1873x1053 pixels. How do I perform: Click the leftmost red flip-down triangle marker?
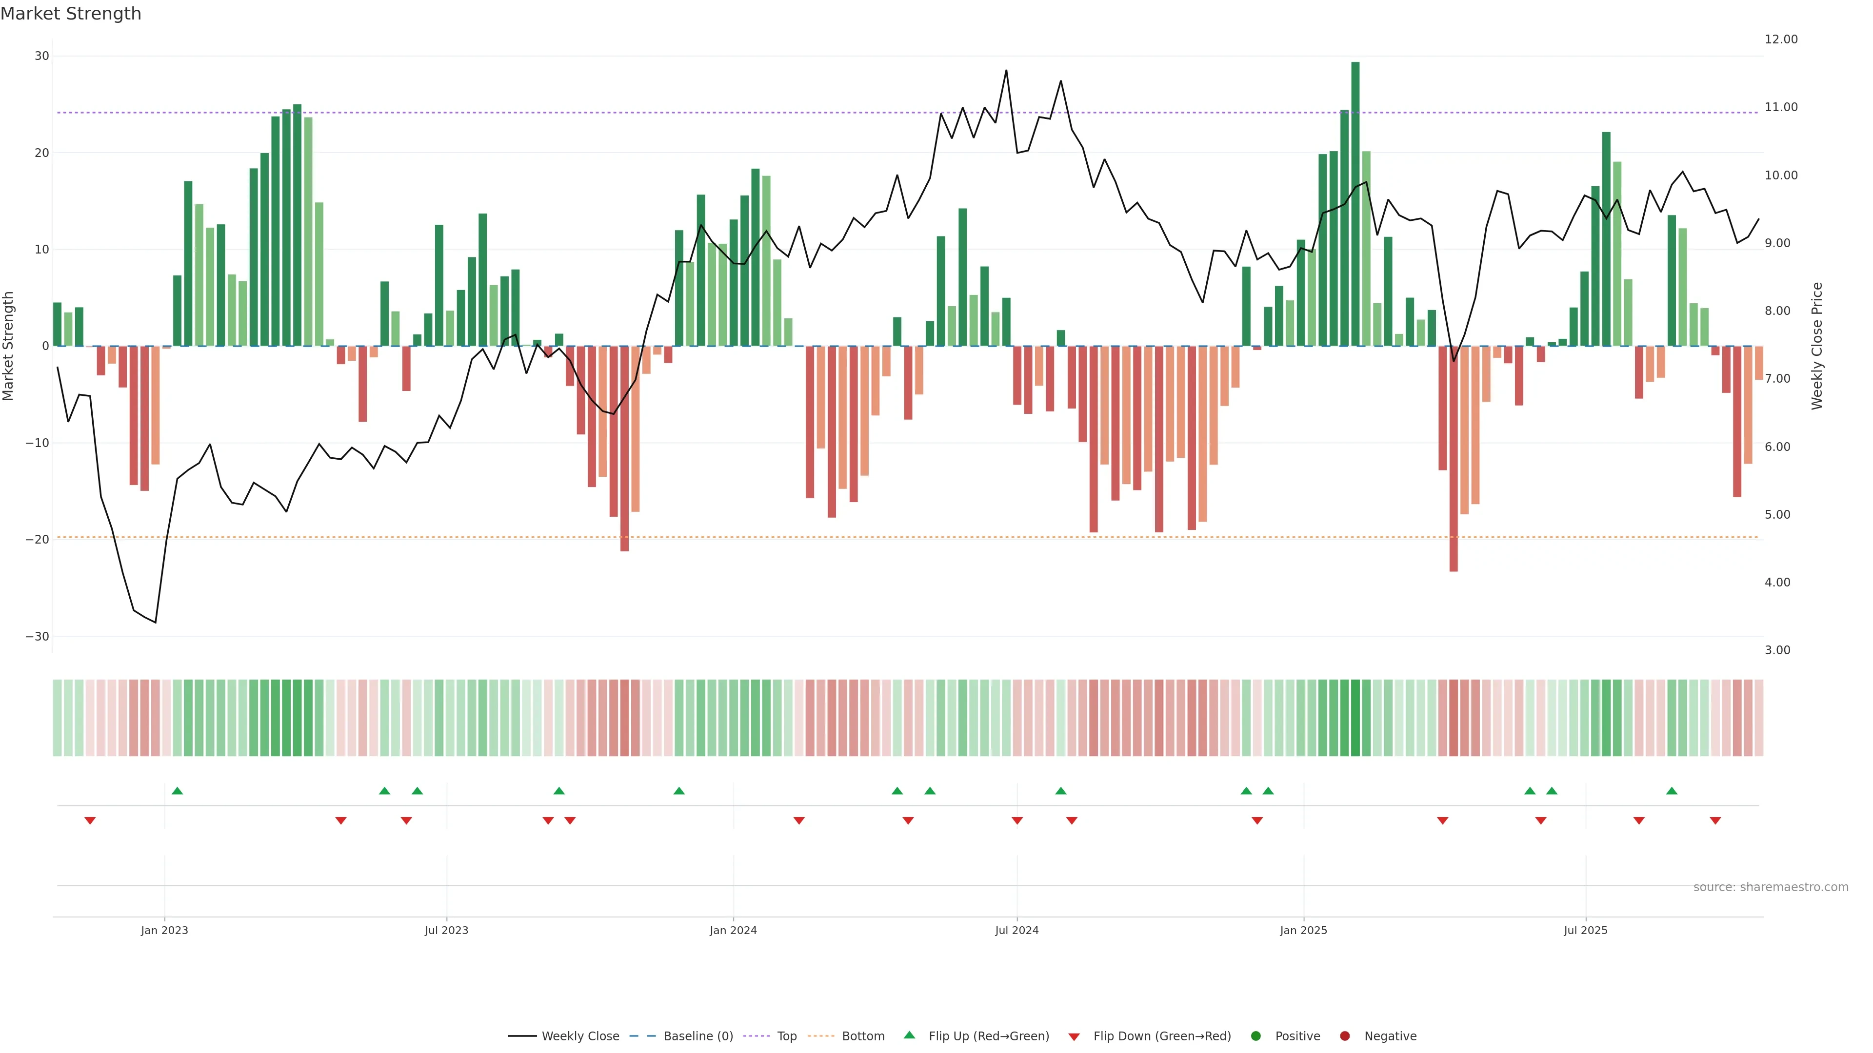(x=90, y=820)
